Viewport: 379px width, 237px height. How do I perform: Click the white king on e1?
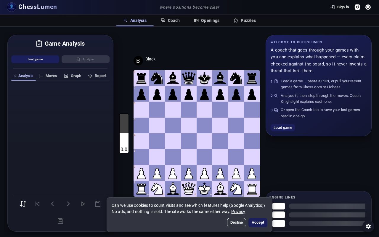[205, 189]
